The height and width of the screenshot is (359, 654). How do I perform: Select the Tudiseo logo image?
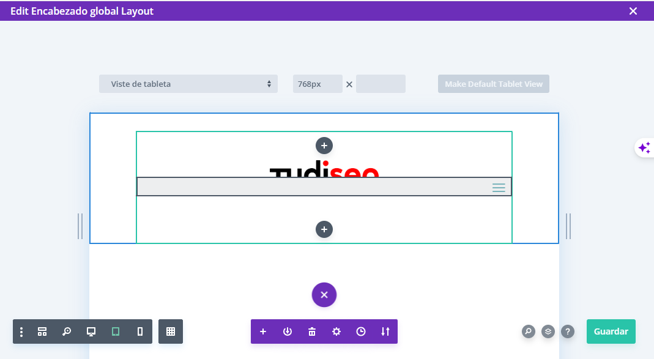click(x=324, y=169)
